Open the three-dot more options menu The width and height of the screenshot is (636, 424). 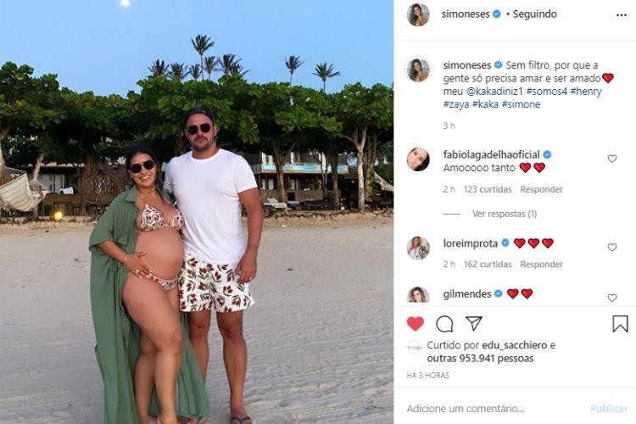621,15
